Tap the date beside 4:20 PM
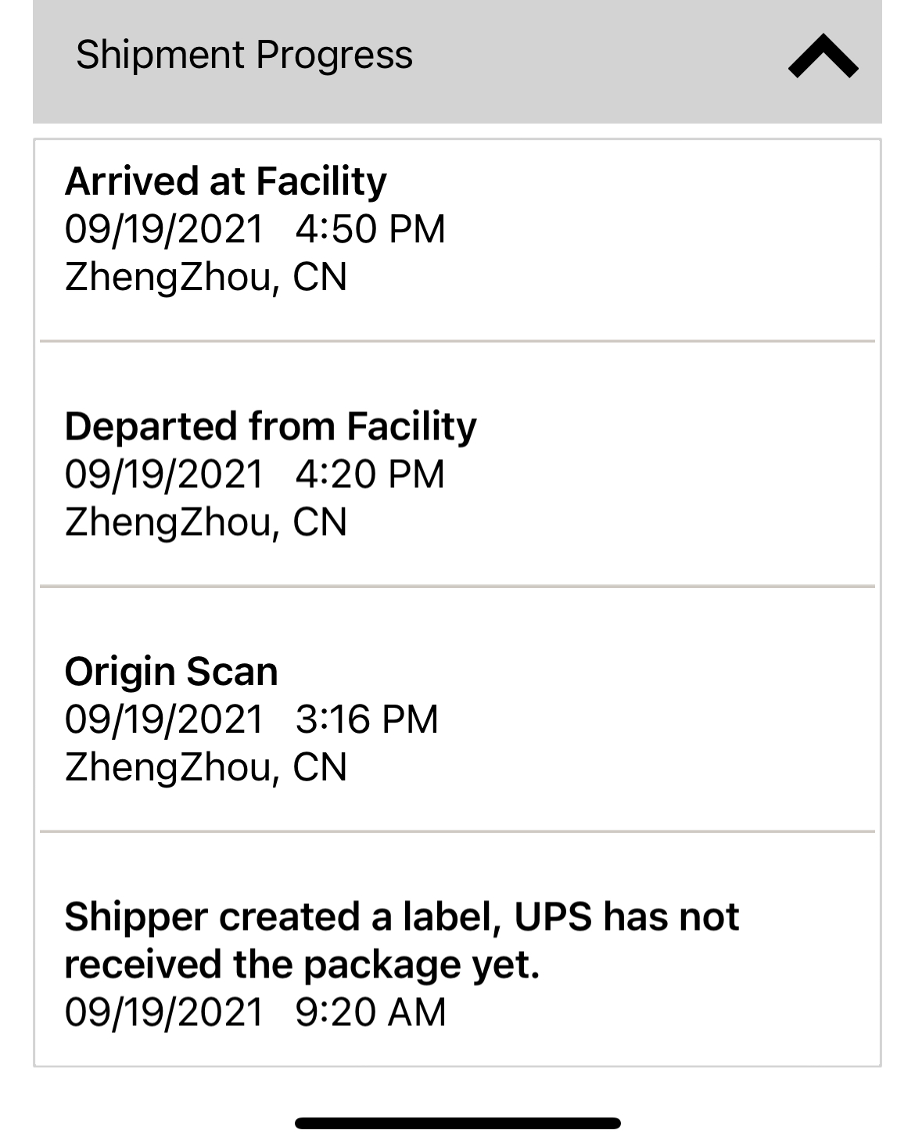Viewport: 915px width, 1148px height. (164, 475)
